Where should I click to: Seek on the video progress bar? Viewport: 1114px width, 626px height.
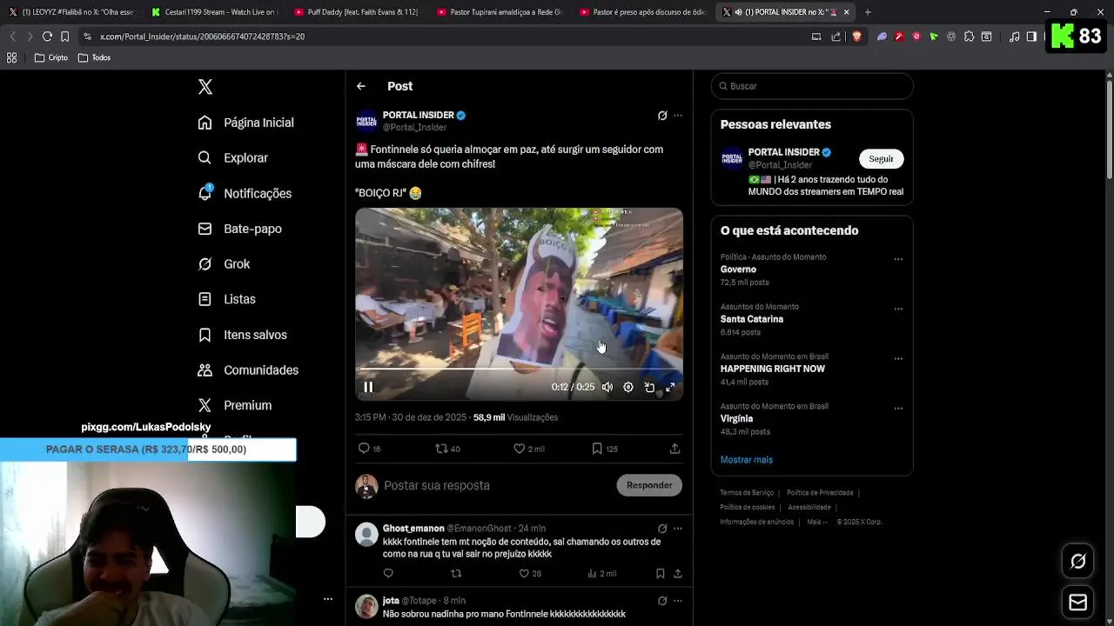tap(519, 370)
